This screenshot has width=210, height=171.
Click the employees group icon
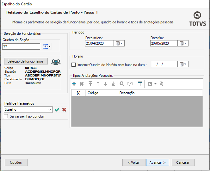(x=56, y=62)
